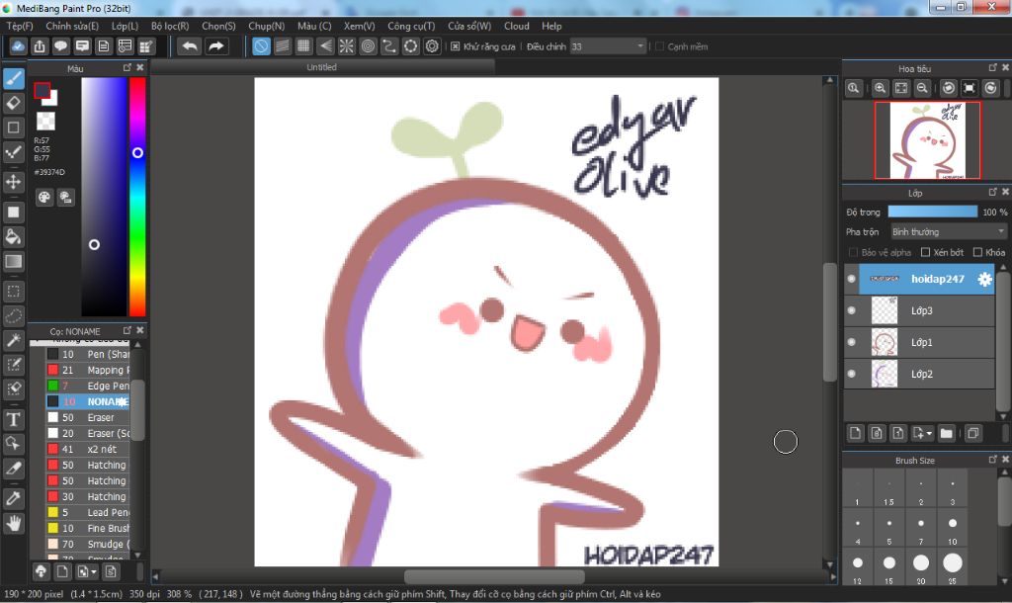Open the Pha trộn blend mode dropdown
This screenshot has width=1012, height=603.
coord(949,231)
